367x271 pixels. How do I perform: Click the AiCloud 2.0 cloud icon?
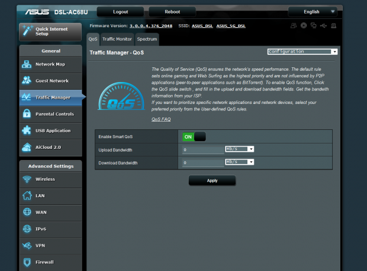point(27,147)
